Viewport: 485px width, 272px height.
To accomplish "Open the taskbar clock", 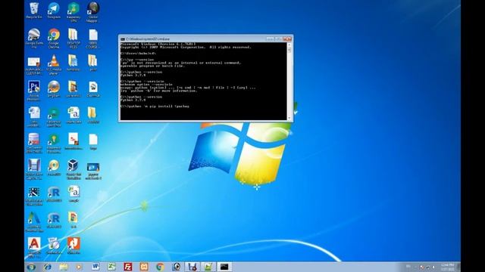I will [448, 267].
